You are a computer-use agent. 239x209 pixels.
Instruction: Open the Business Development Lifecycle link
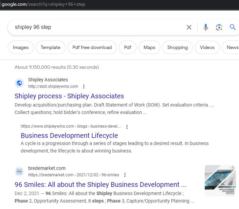69,135
